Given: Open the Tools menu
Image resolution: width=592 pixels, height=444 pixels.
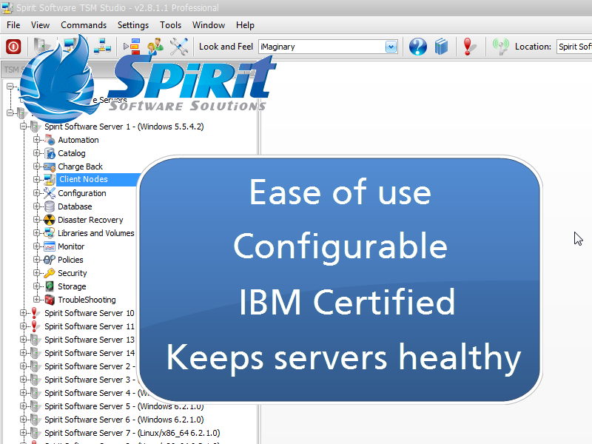Looking at the screenshot, I should pyautogui.click(x=170, y=25).
